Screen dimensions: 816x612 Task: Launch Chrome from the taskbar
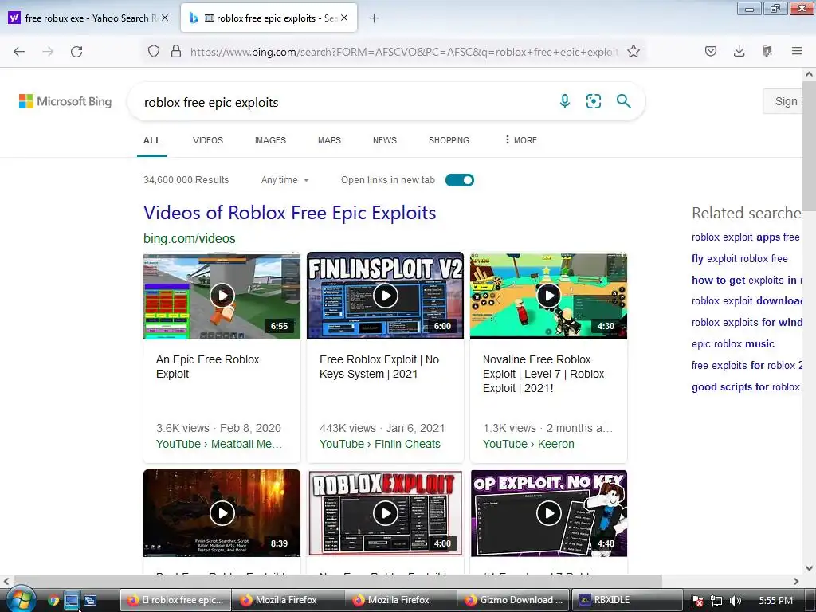point(53,600)
